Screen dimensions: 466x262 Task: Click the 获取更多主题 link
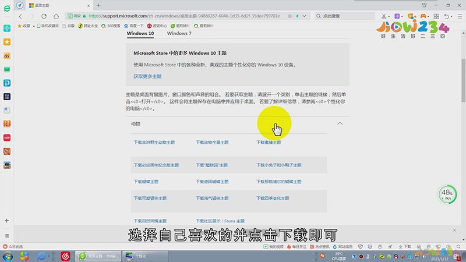coord(147,76)
